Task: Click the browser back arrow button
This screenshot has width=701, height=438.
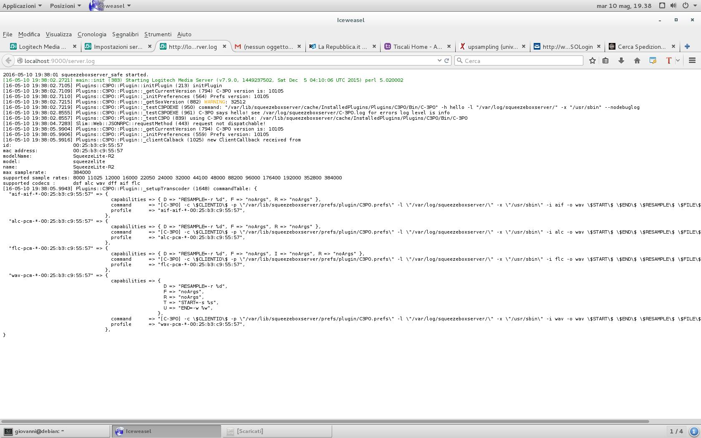Action: coord(8,61)
